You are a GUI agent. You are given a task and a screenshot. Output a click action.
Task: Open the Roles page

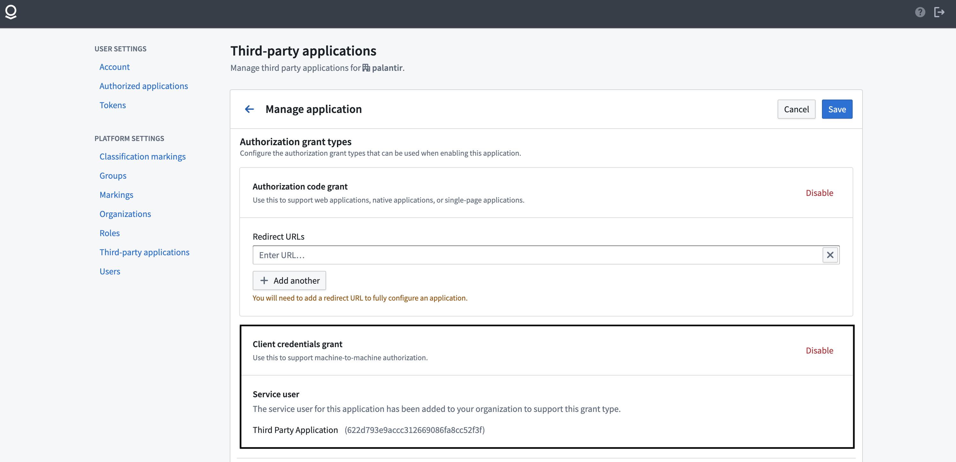pyautogui.click(x=109, y=233)
